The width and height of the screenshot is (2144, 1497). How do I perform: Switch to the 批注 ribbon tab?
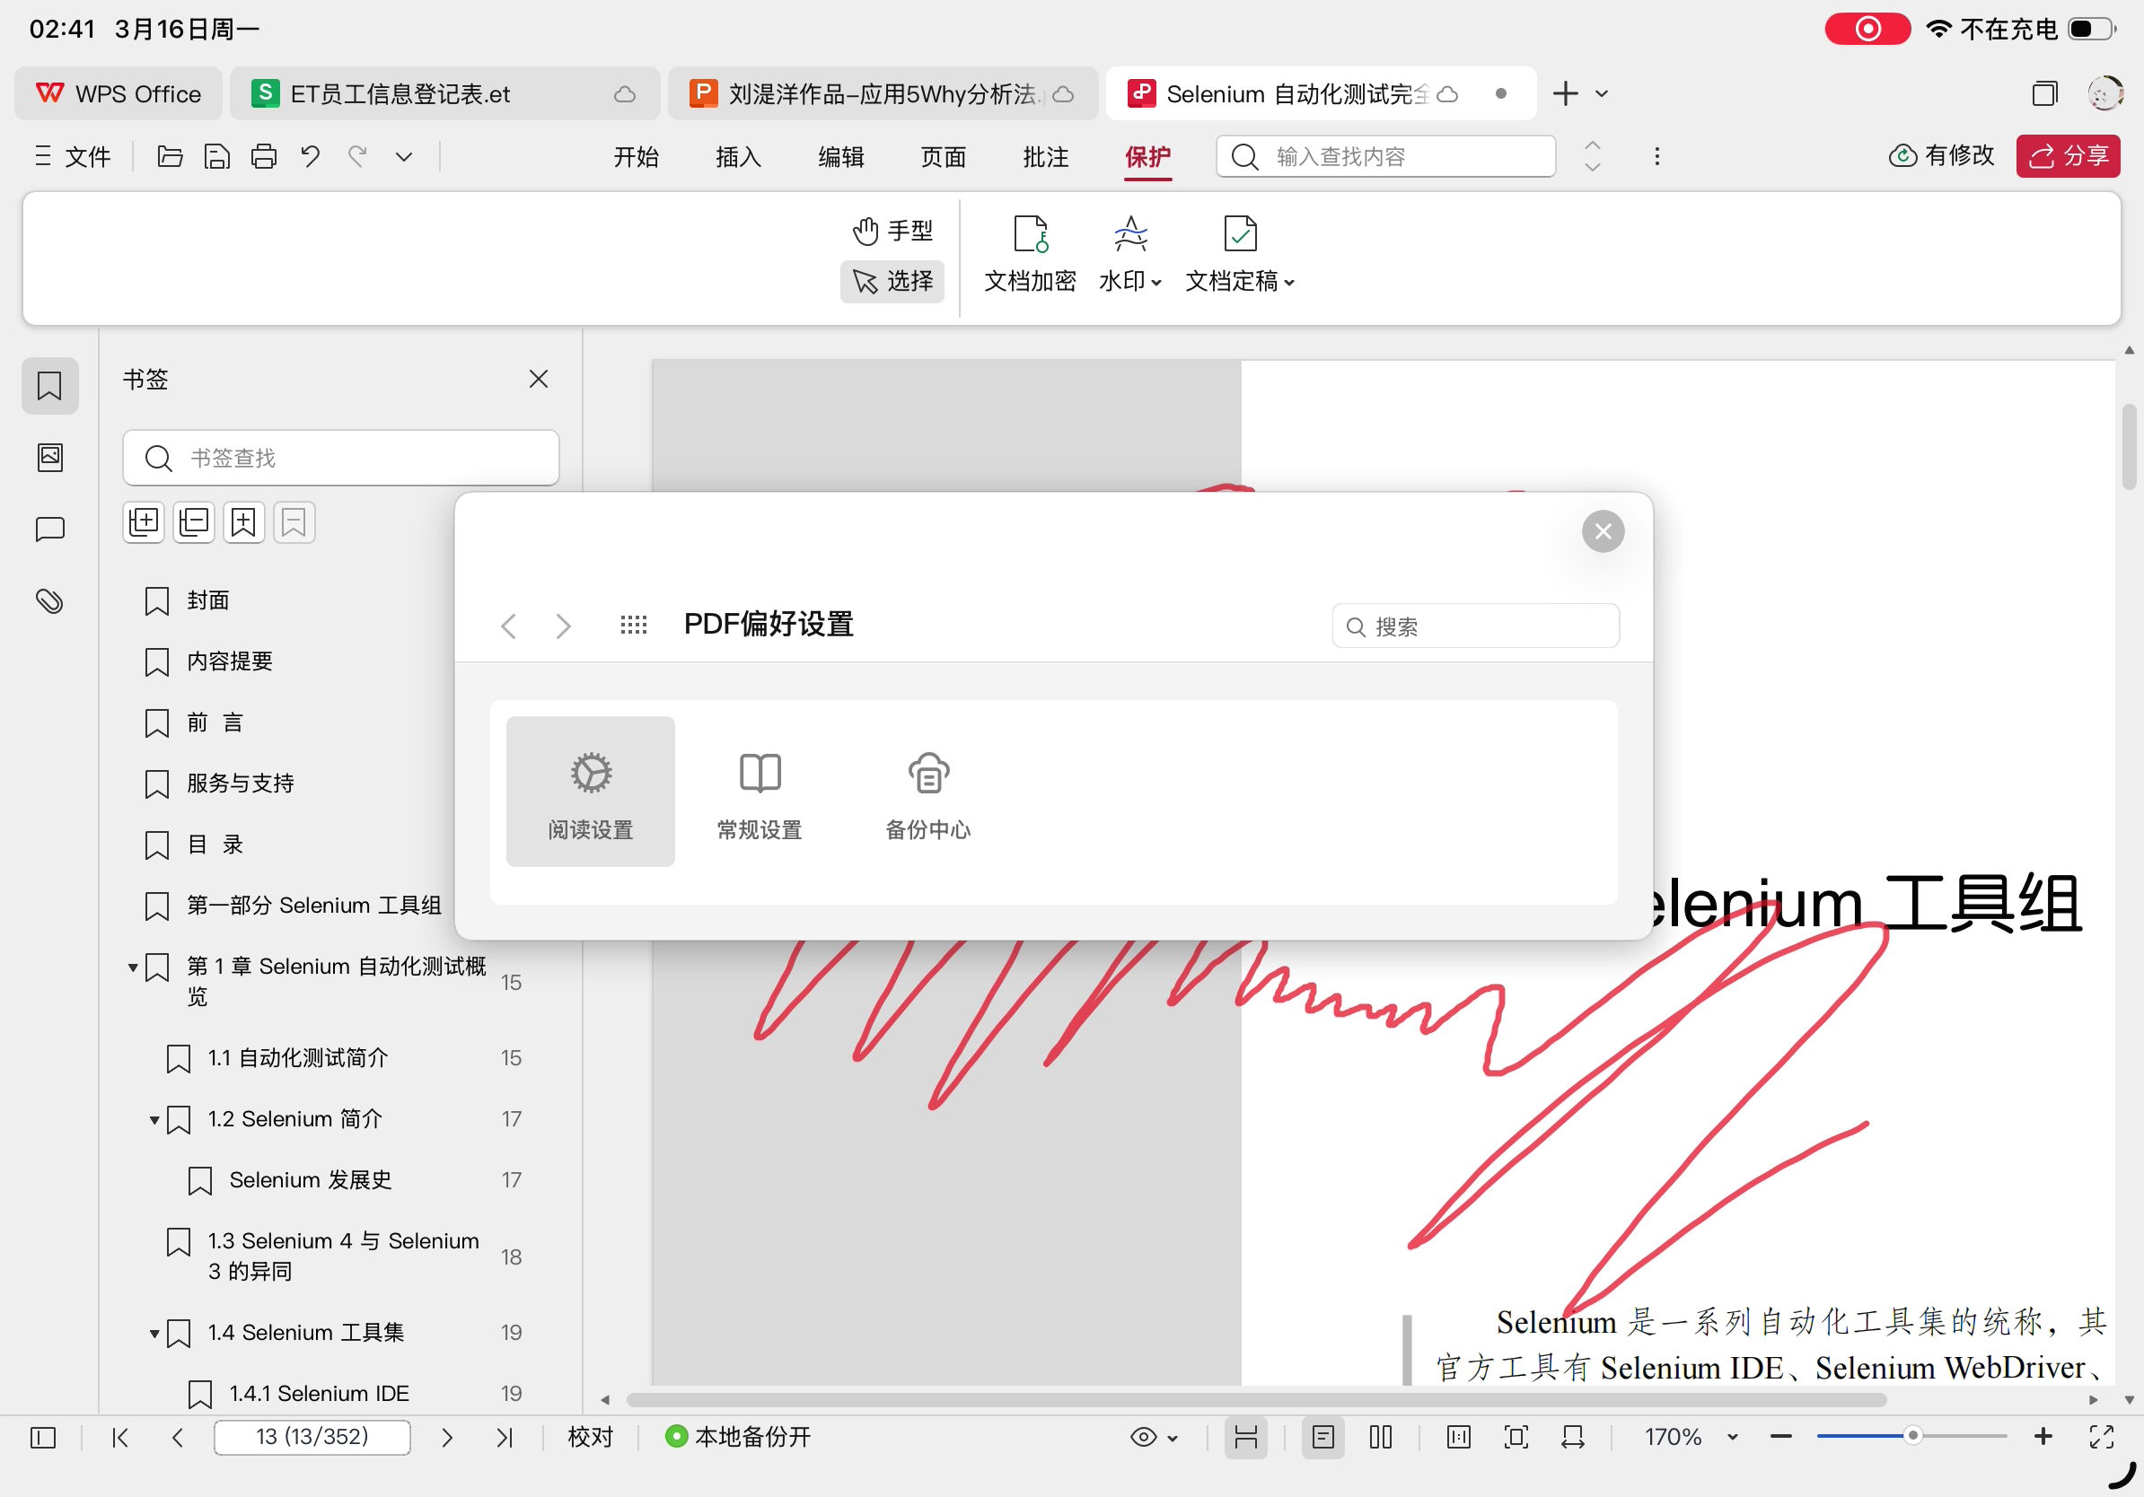[1045, 157]
